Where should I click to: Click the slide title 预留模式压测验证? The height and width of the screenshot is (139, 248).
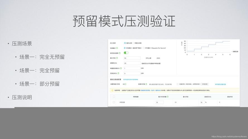[124, 21]
